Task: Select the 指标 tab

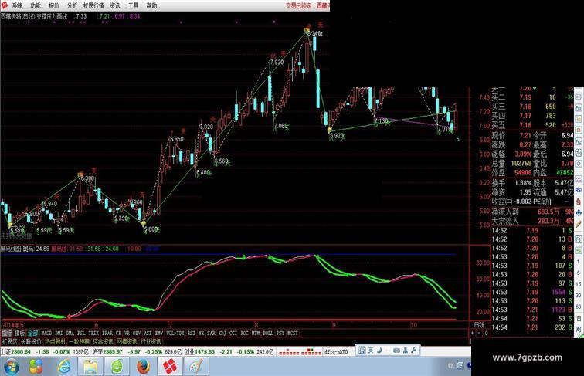Action: click(x=7, y=334)
